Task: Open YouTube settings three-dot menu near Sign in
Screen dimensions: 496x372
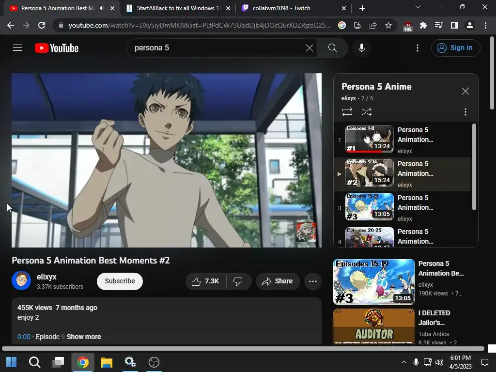Action: (418, 48)
